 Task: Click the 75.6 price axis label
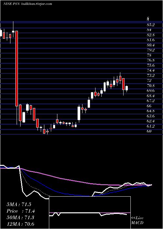coord(151,65)
